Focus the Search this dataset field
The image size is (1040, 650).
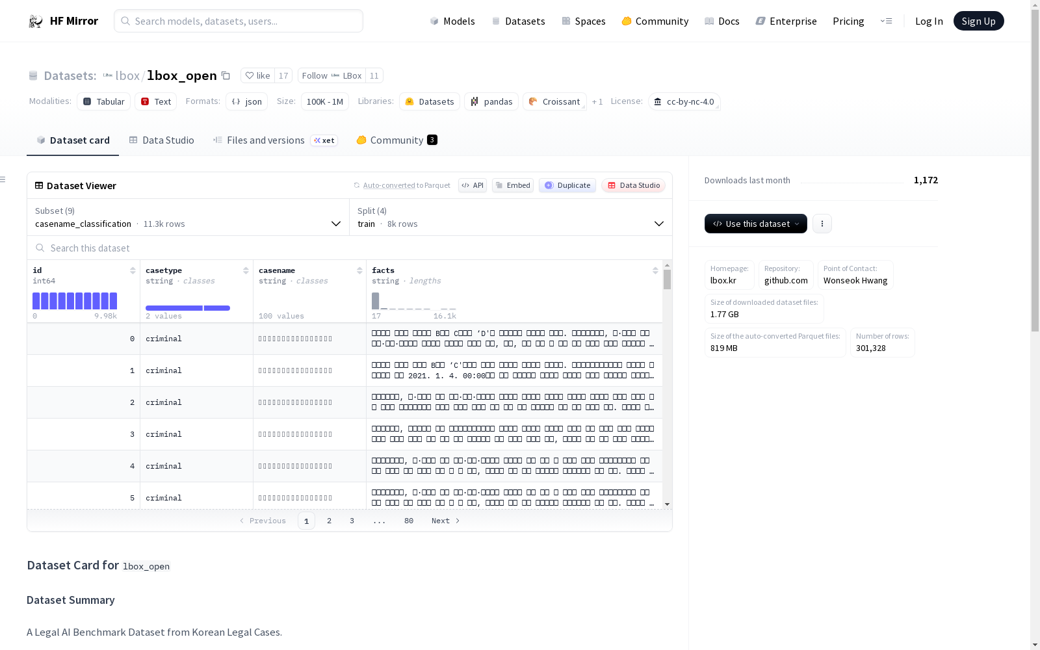pos(350,248)
